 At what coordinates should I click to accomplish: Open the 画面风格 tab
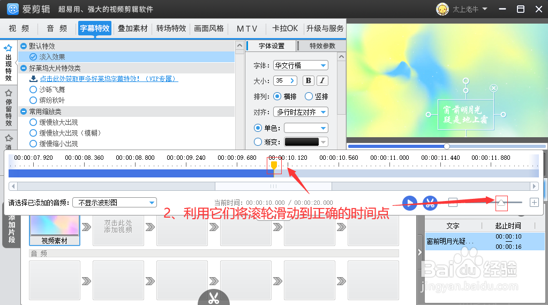point(209,28)
